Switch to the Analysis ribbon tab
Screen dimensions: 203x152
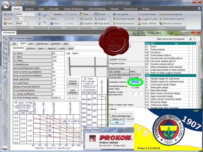point(29,9)
